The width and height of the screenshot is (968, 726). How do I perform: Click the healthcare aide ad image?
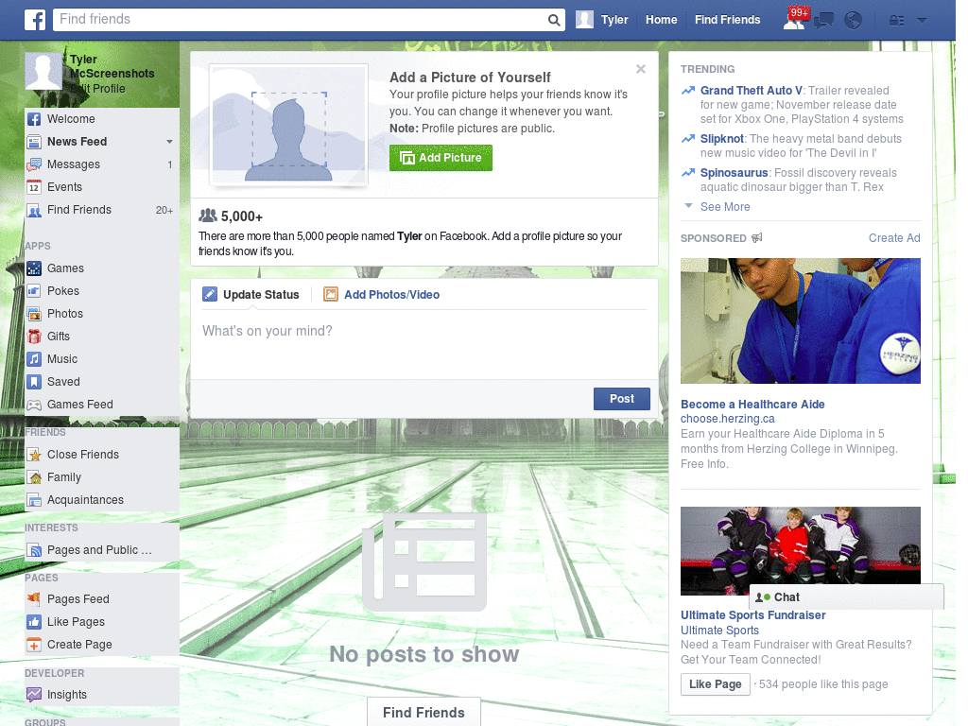(800, 321)
